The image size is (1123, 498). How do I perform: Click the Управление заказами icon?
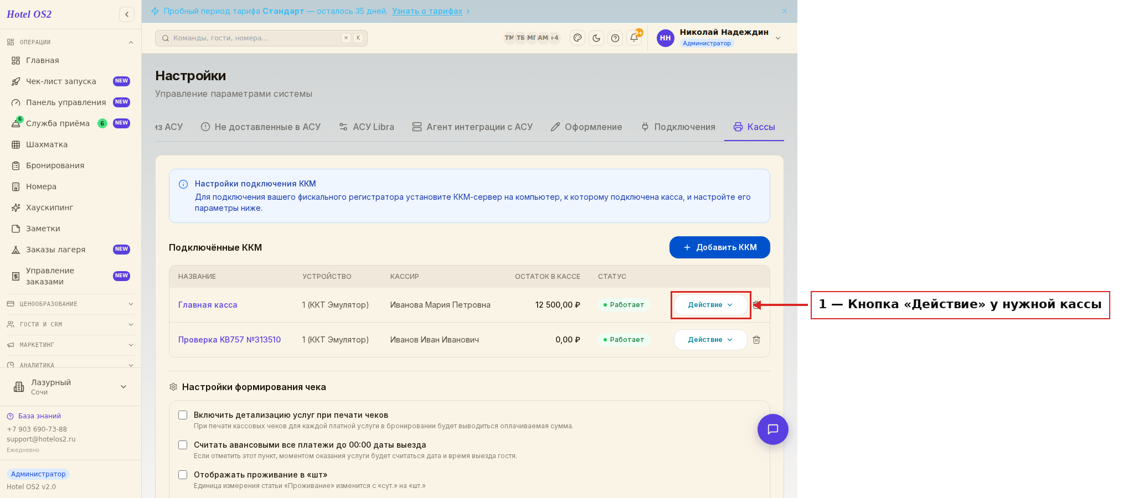coord(16,276)
